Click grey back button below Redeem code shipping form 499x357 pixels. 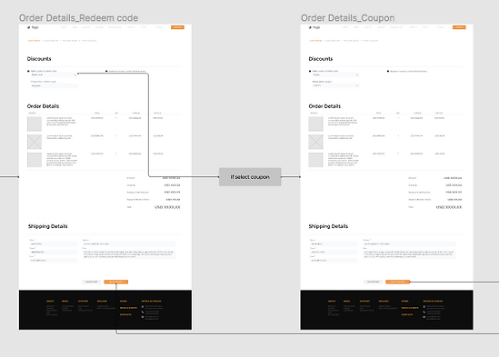(x=92, y=282)
